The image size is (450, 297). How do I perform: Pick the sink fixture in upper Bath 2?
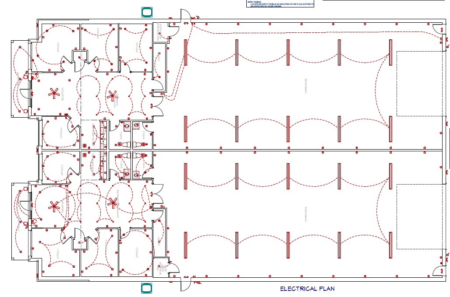[x=136, y=125]
